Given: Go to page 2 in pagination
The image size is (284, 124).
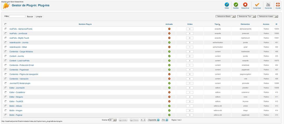Looking at the screenshot, I should (144, 120).
